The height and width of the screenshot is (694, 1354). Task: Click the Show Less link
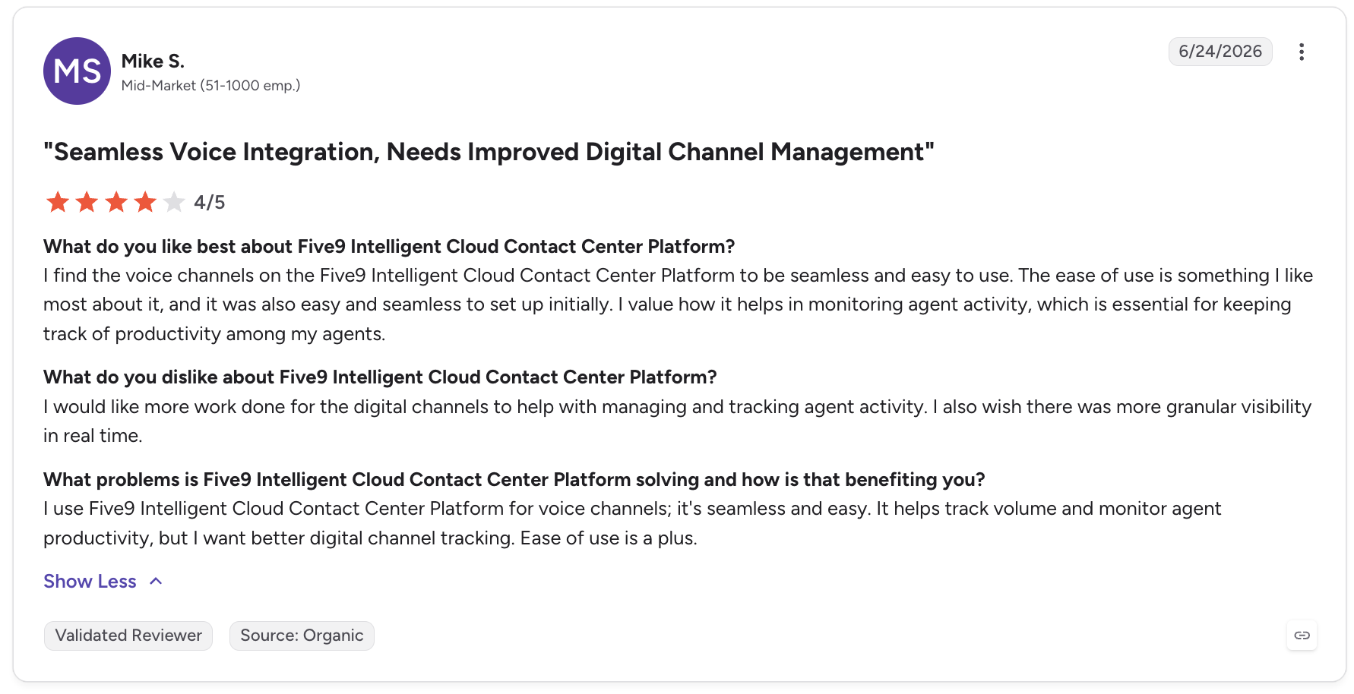tap(90, 582)
